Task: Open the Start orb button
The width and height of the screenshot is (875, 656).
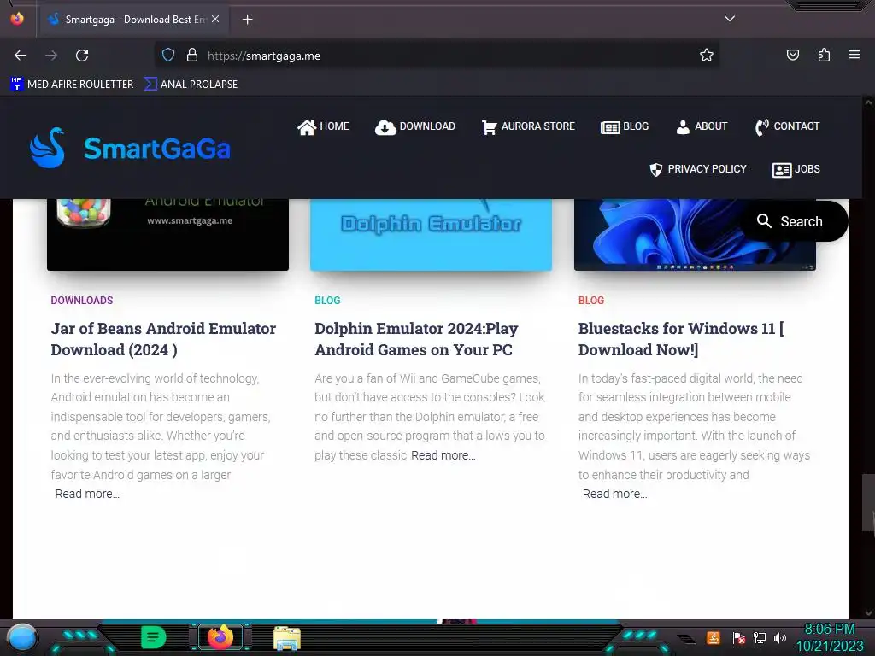Action: 22,638
